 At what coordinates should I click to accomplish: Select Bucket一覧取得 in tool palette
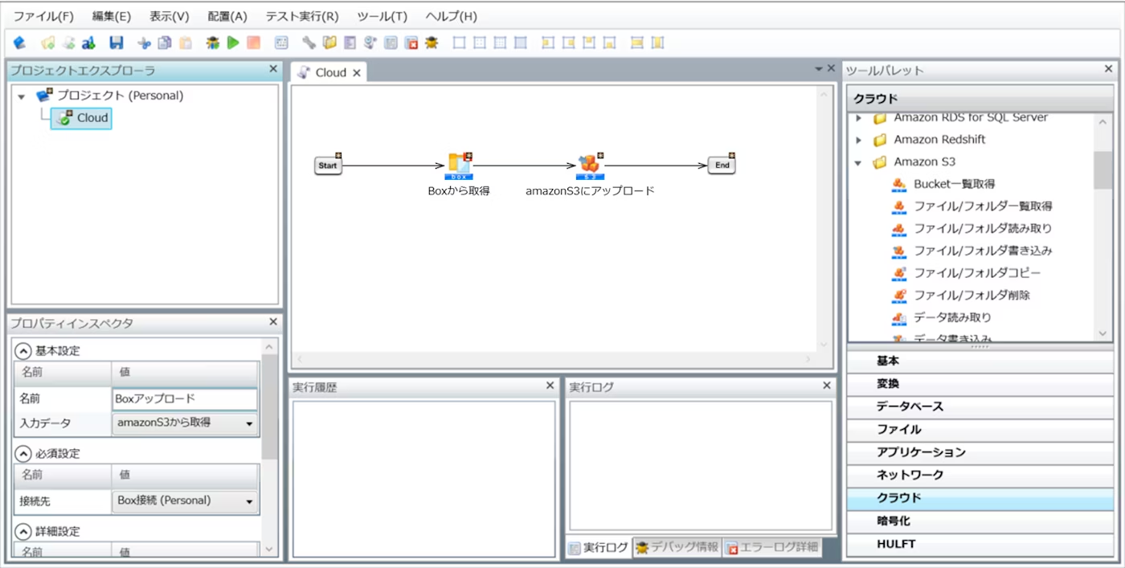pyautogui.click(x=954, y=184)
